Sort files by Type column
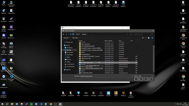Screen dimensions: 189x106 (x=124, y=41)
